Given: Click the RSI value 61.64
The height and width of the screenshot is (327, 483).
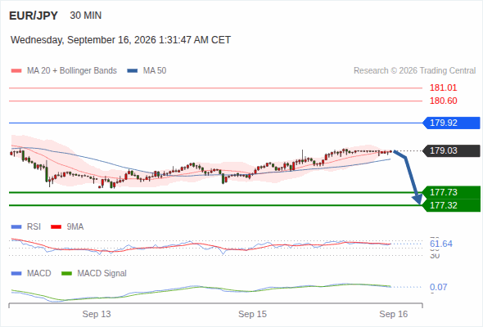Looking at the screenshot, I should click(x=441, y=244).
